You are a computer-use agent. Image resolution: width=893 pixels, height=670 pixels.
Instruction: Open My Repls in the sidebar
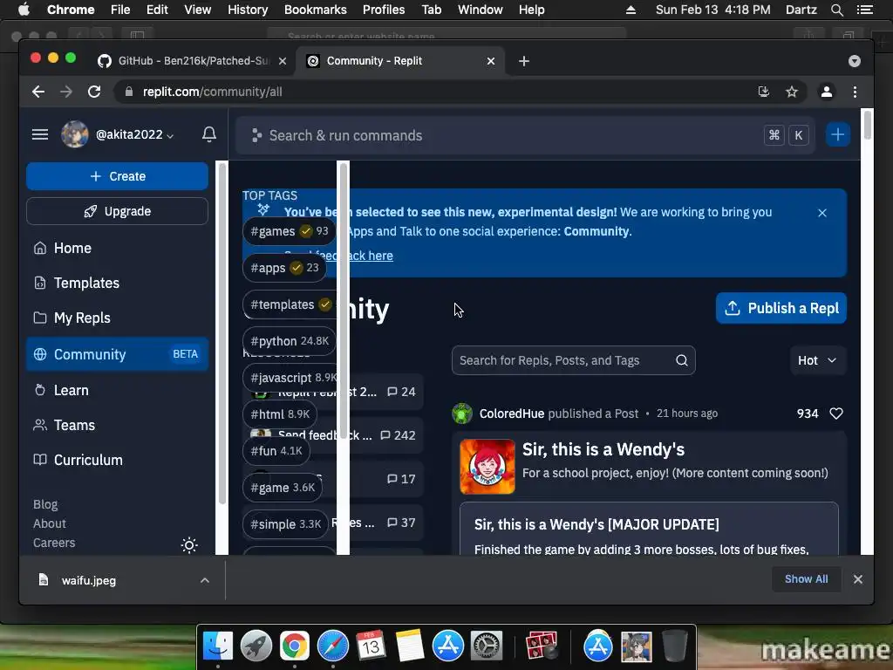tap(118, 318)
